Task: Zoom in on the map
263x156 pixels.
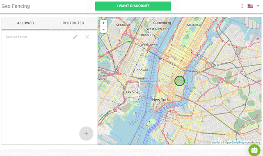Action: coord(103,23)
